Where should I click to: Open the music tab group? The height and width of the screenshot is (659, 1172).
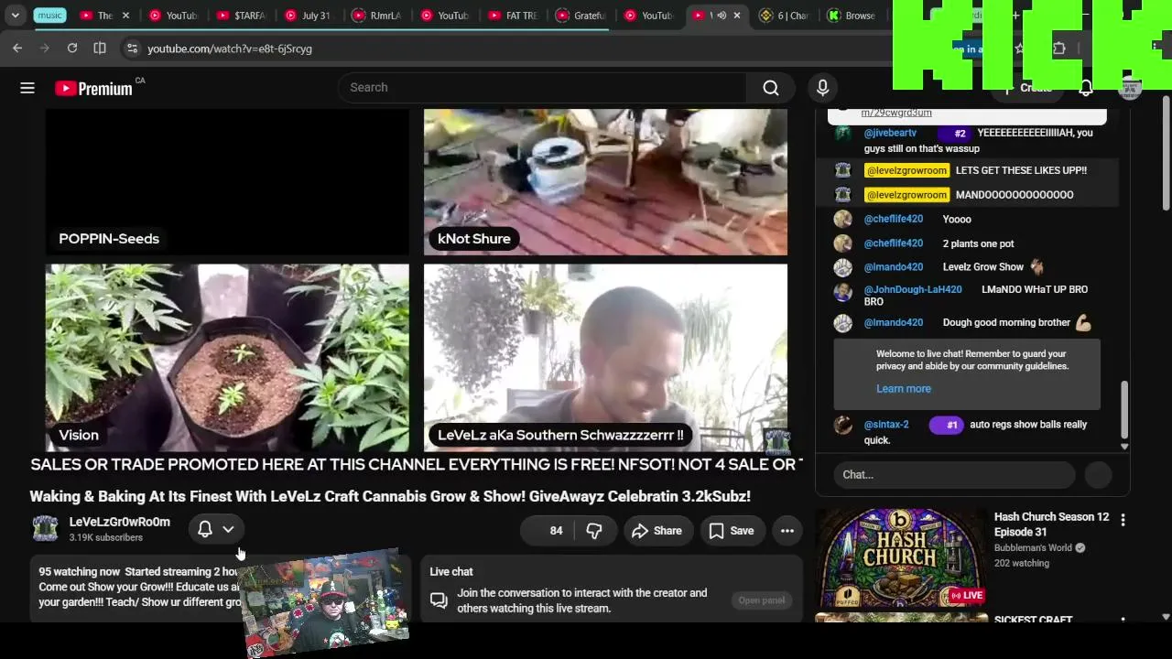49,16
